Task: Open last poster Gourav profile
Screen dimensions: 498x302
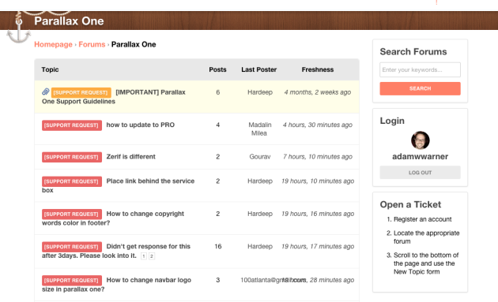Action: tap(260, 157)
